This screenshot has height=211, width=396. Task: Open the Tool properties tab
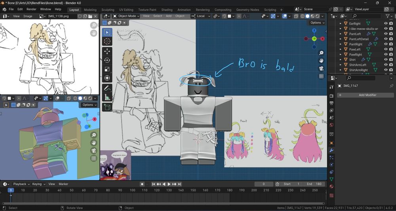331,87
